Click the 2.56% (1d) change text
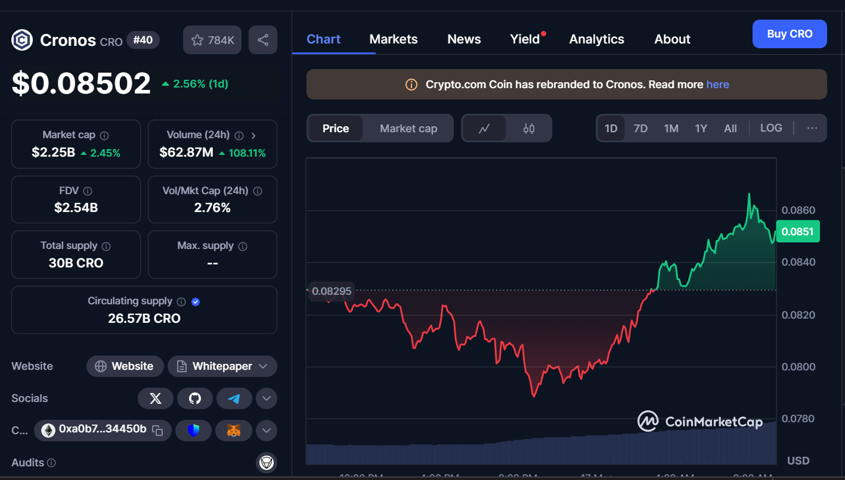This screenshot has height=480, width=845. [x=195, y=84]
